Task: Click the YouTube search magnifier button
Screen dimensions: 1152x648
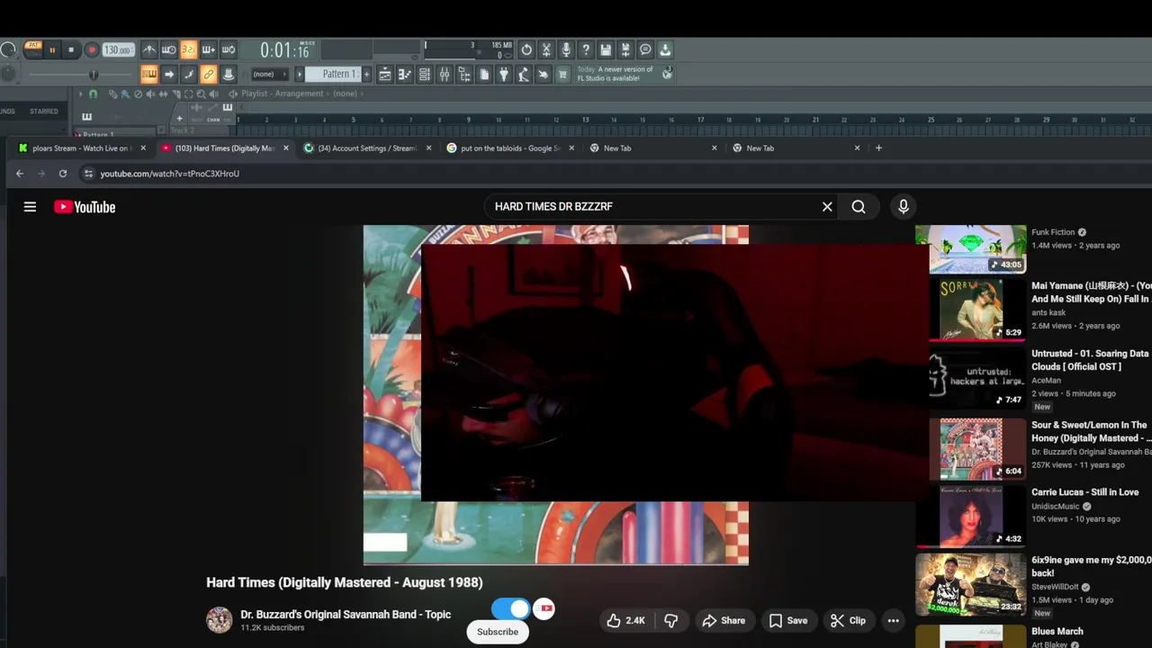Action: tap(859, 207)
